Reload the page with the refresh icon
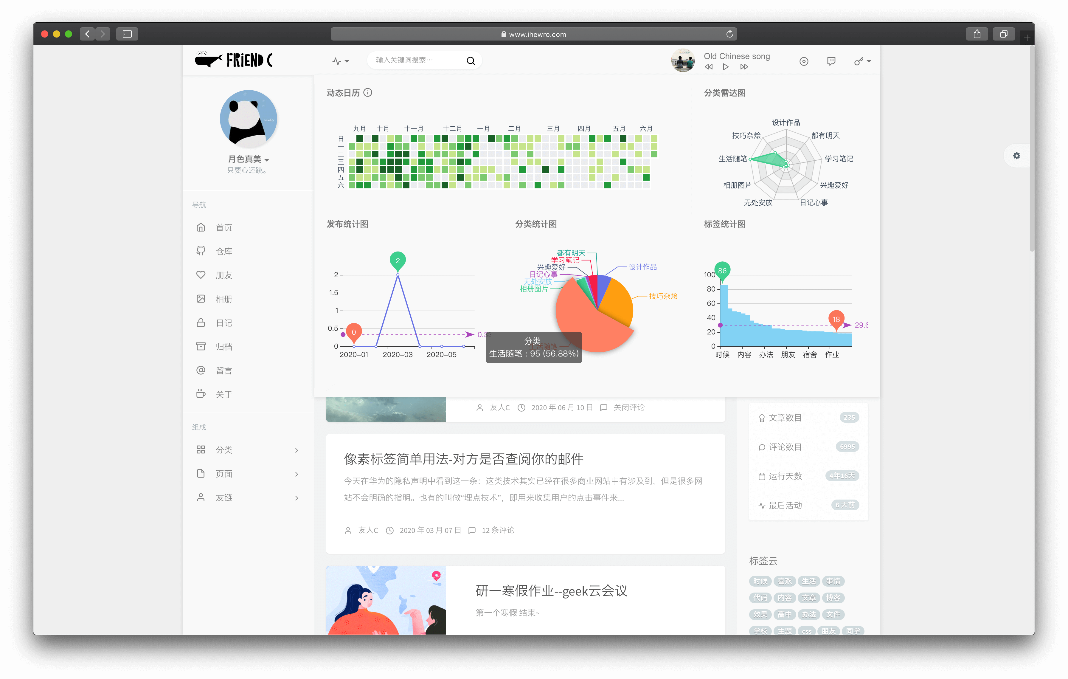This screenshot has width=1068, height=679. tap(729, 34)
